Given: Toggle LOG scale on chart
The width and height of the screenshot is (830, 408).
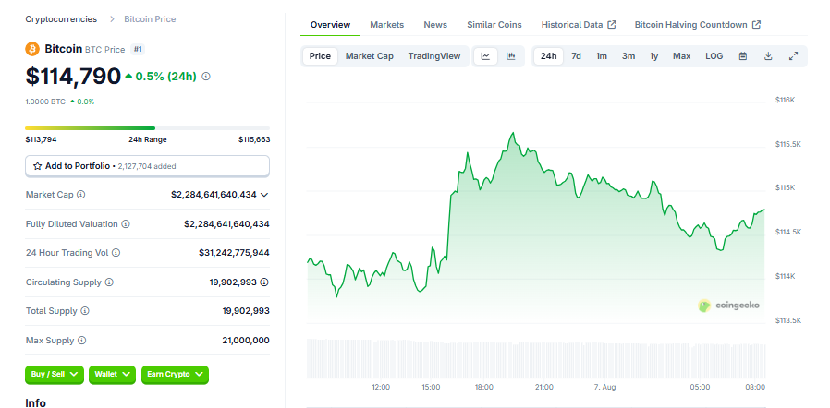Looking at the screenshot, I should (714, 56).
